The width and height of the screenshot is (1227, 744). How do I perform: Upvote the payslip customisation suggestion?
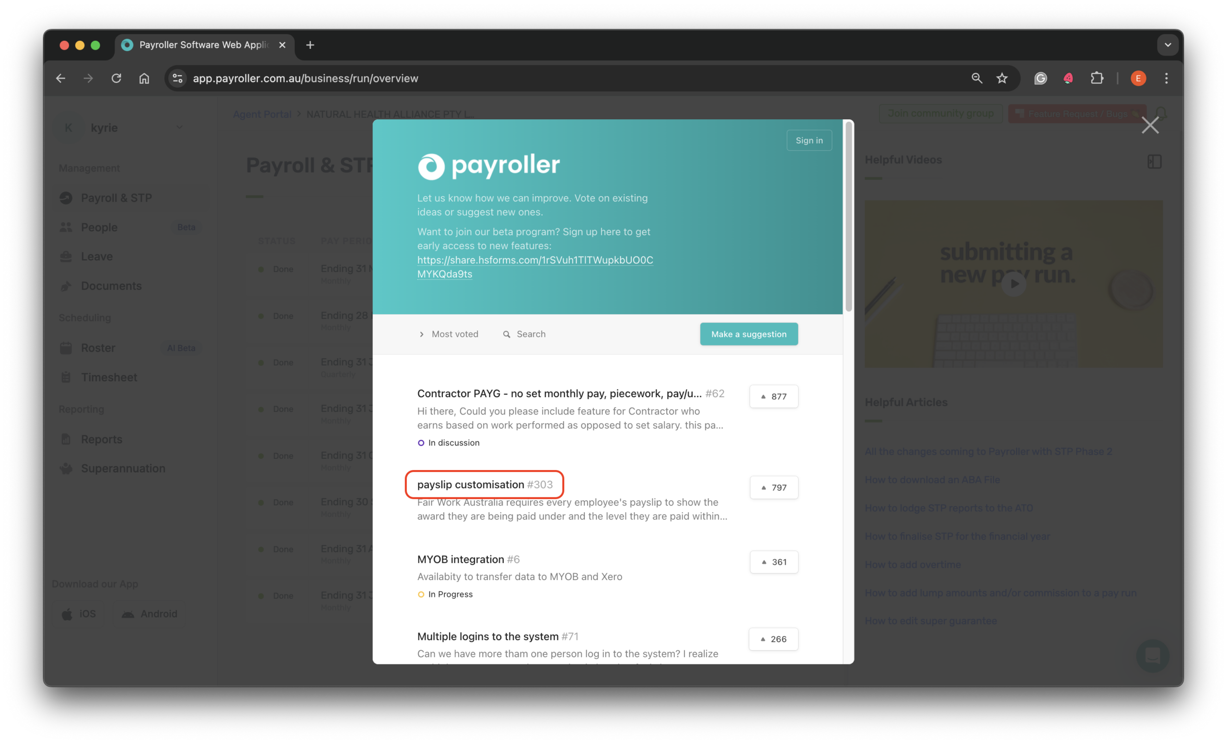tap(774, 487)
